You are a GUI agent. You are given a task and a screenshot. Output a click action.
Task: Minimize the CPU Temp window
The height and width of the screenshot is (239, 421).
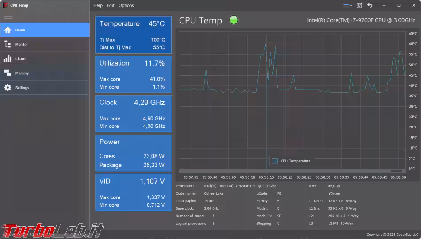click(384, 5)
